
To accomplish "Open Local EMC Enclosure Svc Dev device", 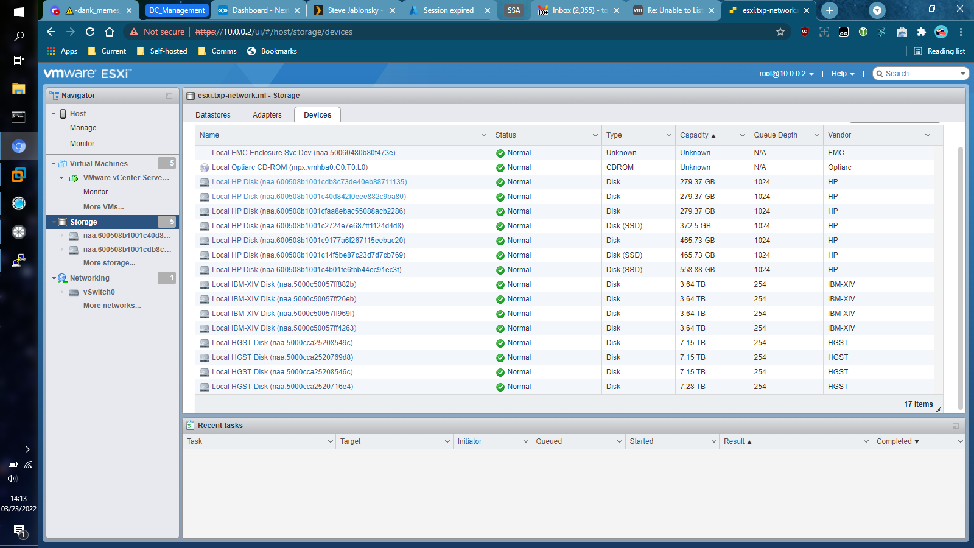I will (x=303, y=152).
